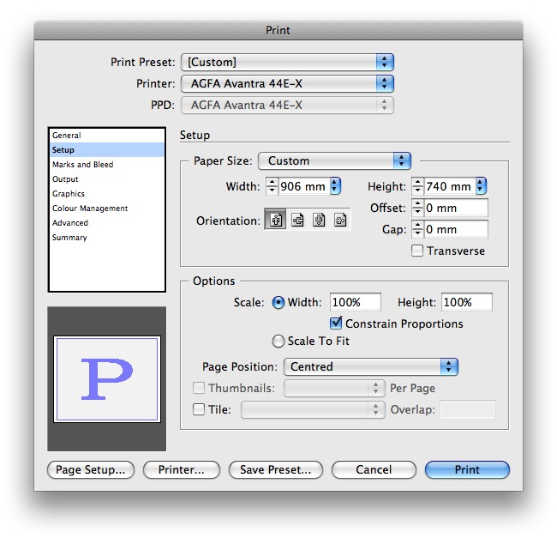Open the Graphics panel
The width and height of the screenshot is (557, 538).
coord(107,194)
